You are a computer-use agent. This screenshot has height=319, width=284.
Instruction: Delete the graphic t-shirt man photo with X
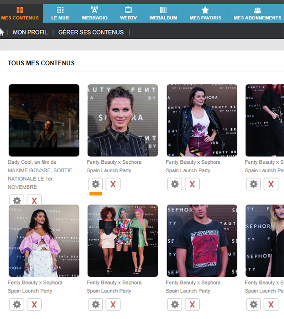click(192, 304)
